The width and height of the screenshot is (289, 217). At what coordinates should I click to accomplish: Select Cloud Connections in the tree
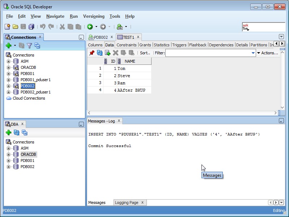click(29, 98)
